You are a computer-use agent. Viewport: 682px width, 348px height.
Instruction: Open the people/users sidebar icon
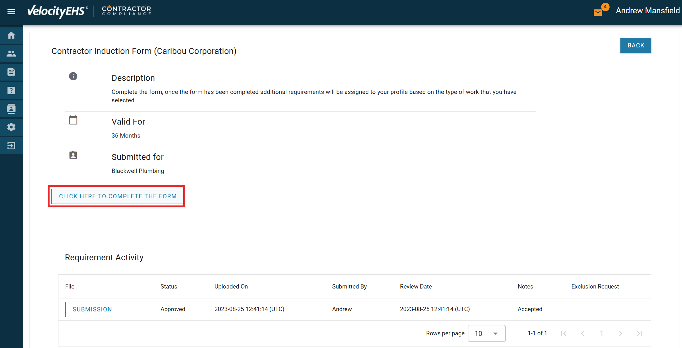coord(11,54)
